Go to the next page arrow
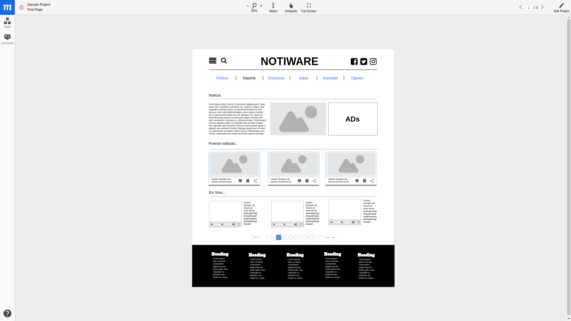Viewport: 571px width, 321px height. click(x=542, y=7)
